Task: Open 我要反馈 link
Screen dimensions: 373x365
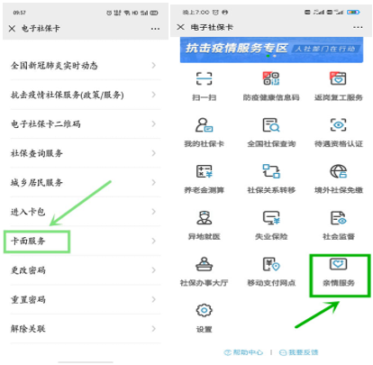Action: click(298, 352)
